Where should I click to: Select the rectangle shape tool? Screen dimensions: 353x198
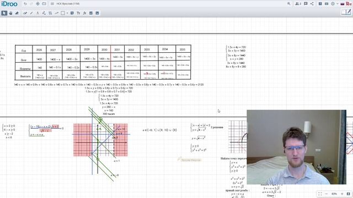click(x=63, y=13)
